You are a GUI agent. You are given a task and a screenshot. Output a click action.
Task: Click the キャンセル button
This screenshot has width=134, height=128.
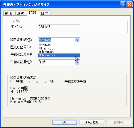(x=92, y=122)
